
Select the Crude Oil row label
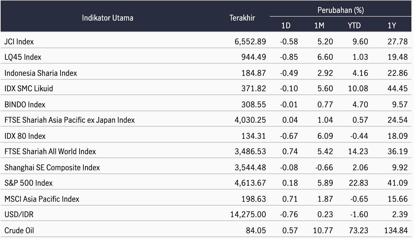point(19,230)
